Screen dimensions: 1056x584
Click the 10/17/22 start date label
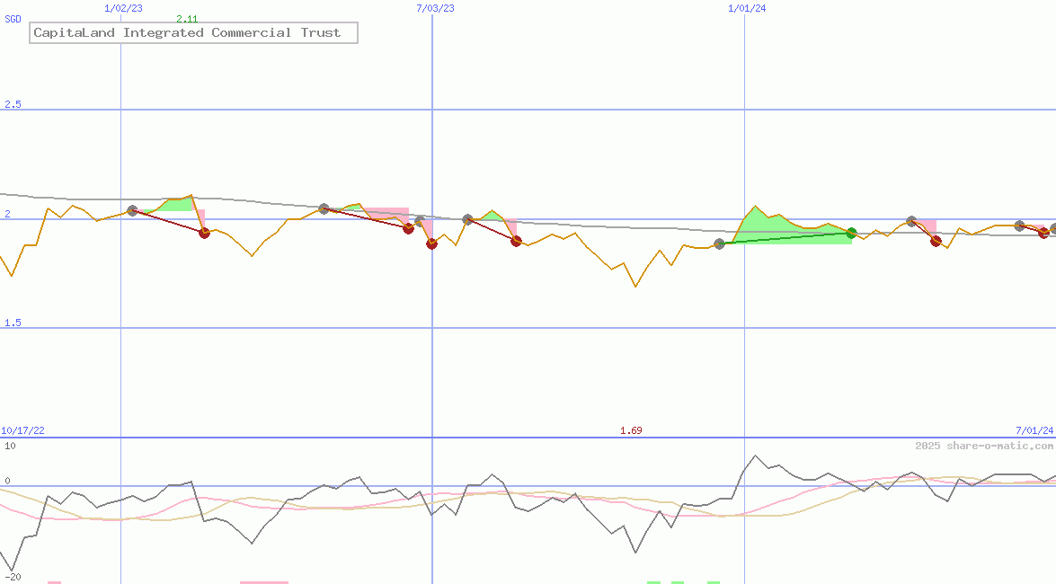[x=23, y=430]
